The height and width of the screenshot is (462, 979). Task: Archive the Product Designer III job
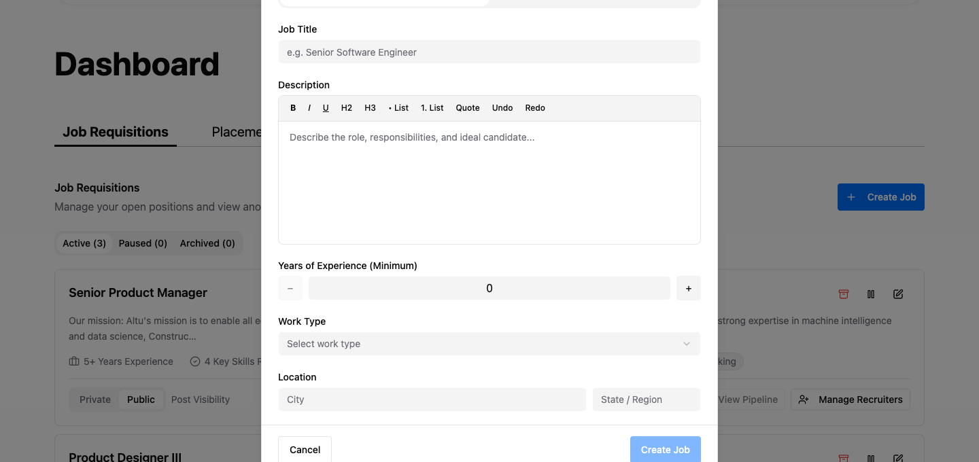[x=844, y=459]
